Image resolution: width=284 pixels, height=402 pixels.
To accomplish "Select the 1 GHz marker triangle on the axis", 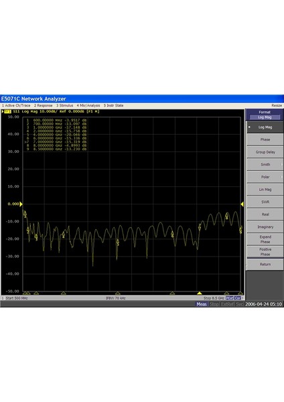I will (36, 293).
